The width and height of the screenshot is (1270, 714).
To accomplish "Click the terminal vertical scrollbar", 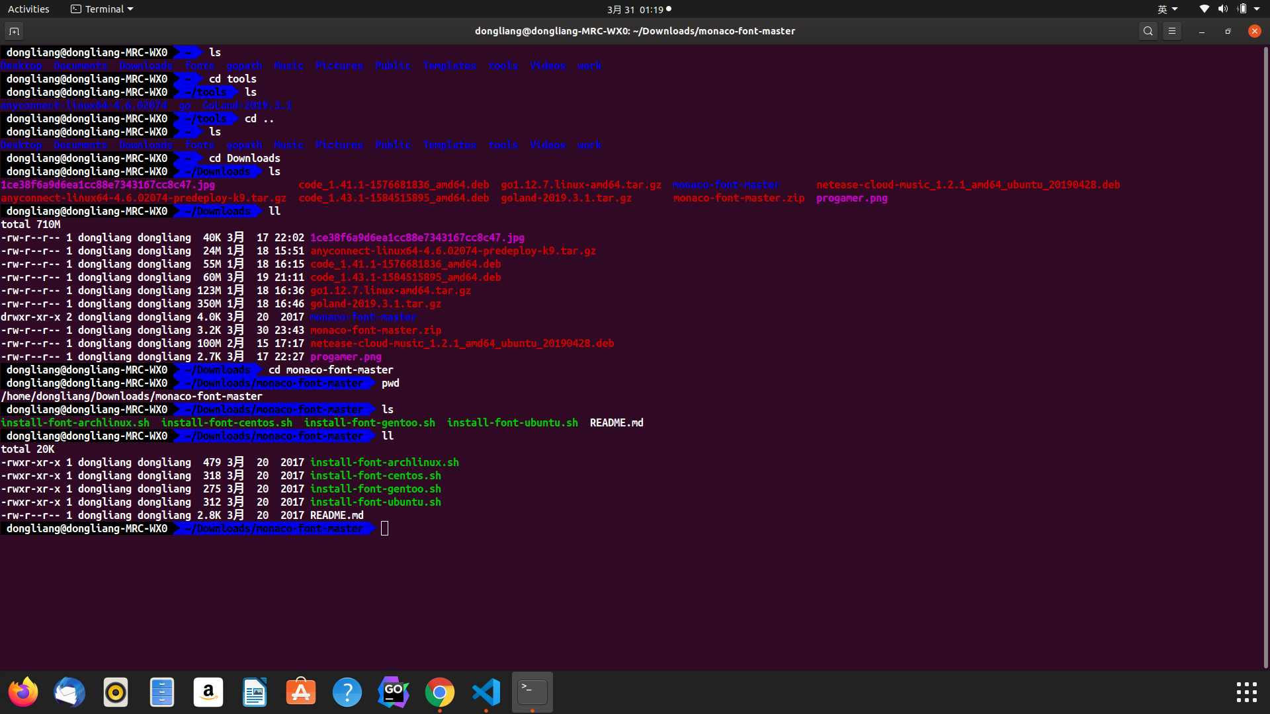I will (1266, 357).
